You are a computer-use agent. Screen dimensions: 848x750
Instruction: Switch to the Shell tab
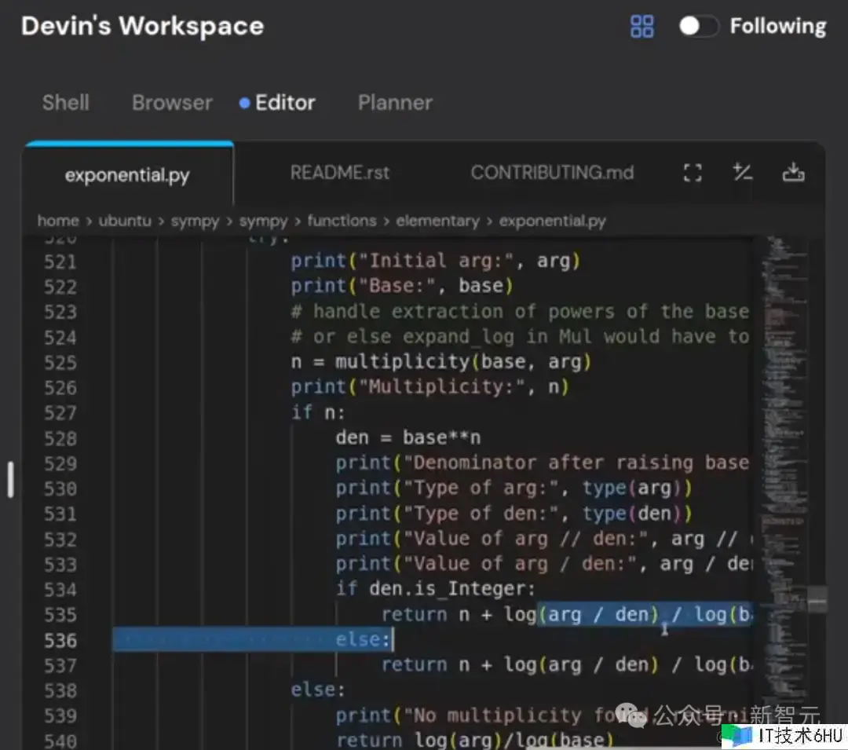point(66,103)
